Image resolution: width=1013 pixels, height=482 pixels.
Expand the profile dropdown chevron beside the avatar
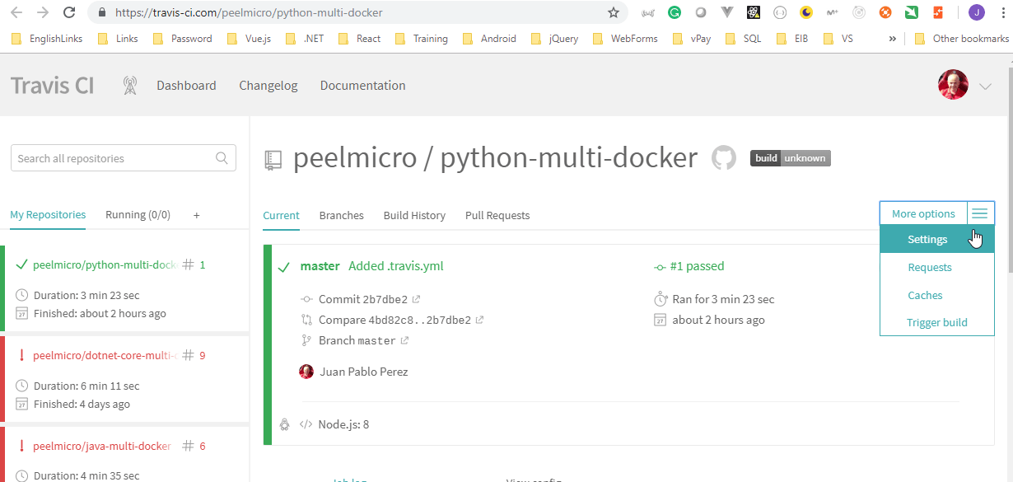pos(986,85)
